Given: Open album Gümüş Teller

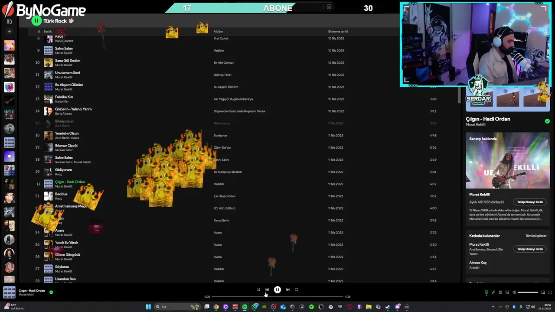Looking at the screenshot, I should pyautogui.click(x=222, y=75).
